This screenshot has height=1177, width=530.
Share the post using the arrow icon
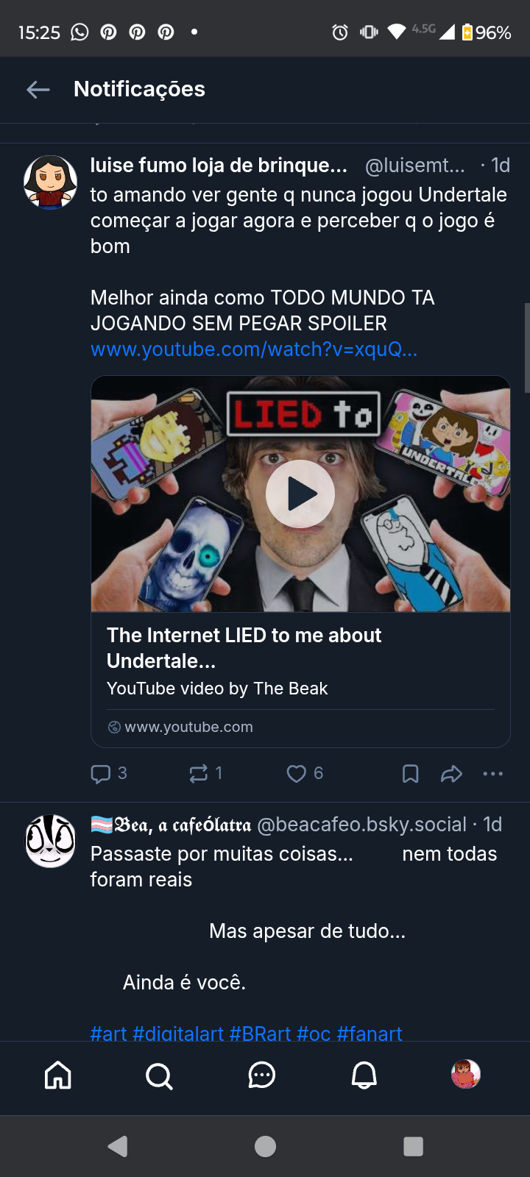[451, 774]
